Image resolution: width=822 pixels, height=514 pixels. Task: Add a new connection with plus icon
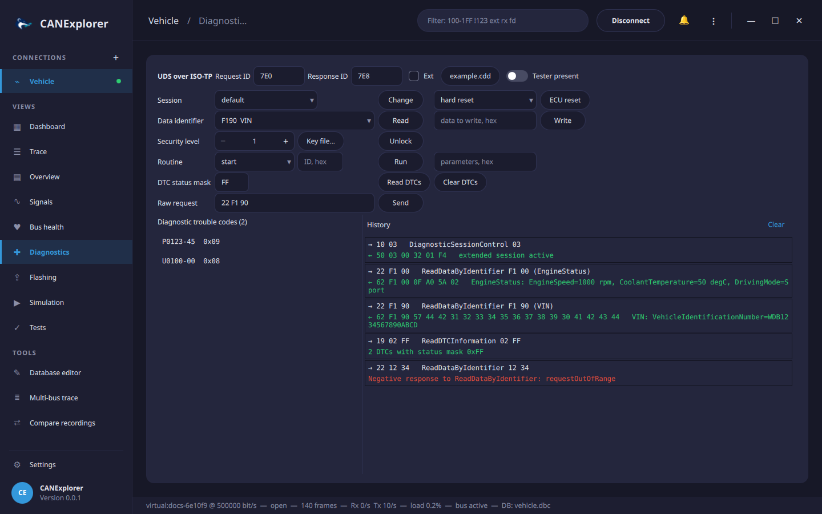point(116,58)
